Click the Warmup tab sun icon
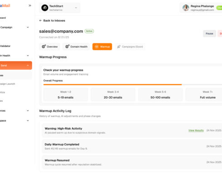Image resolution: width=222 pixels, height=174 pixels. (97, 47)
